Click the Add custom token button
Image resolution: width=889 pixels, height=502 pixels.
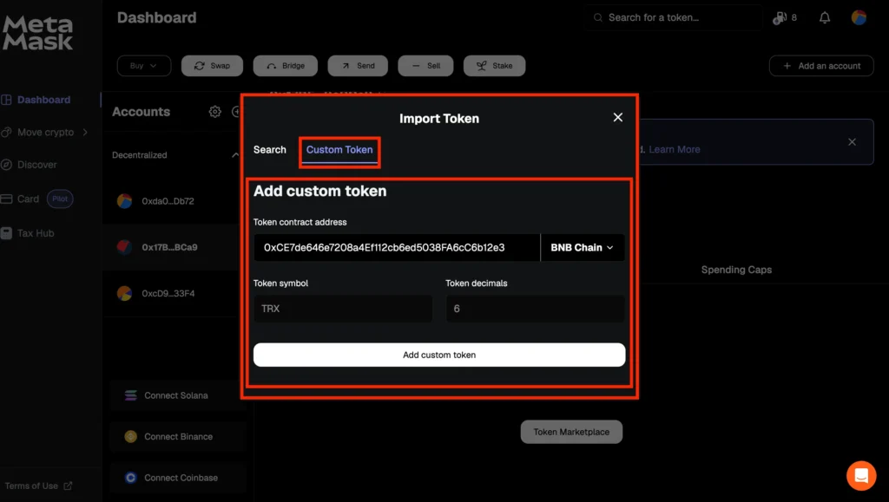coord(438,355)
